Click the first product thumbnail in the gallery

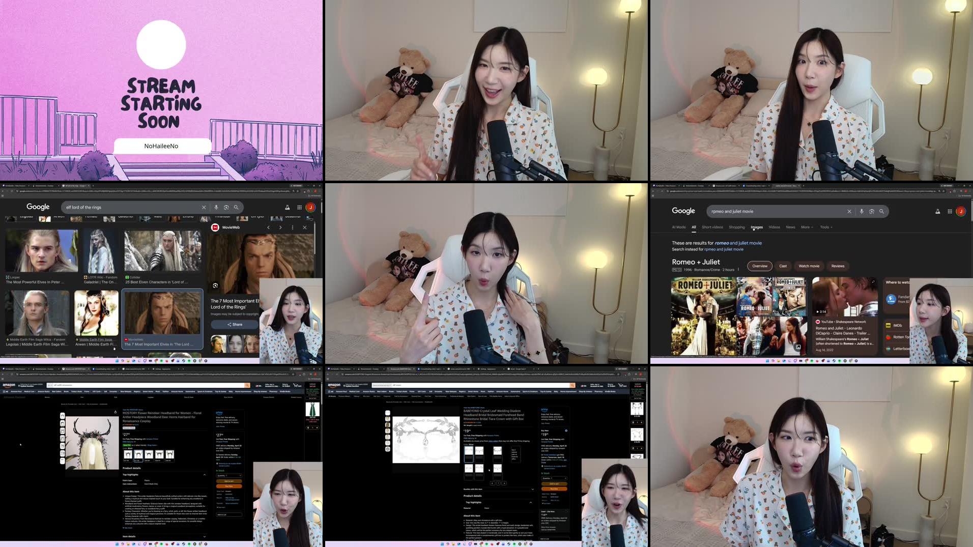tap(388, 412)
